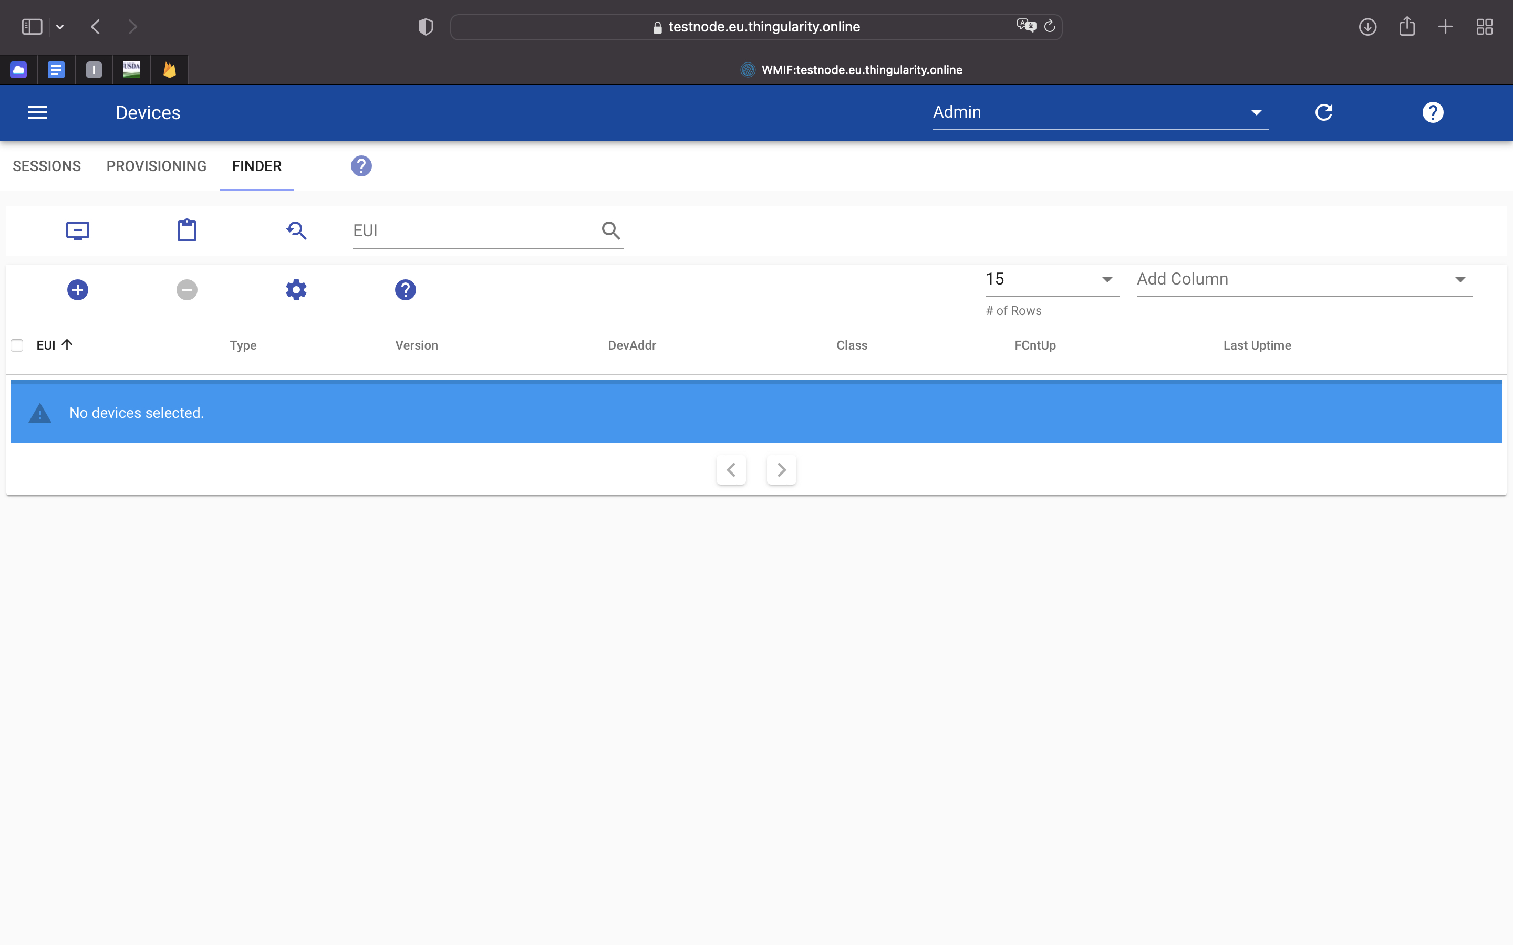Expand the Add Column dropdown
The height and width of the screenshot is (945, 1513).
[x=1303, y=279]
